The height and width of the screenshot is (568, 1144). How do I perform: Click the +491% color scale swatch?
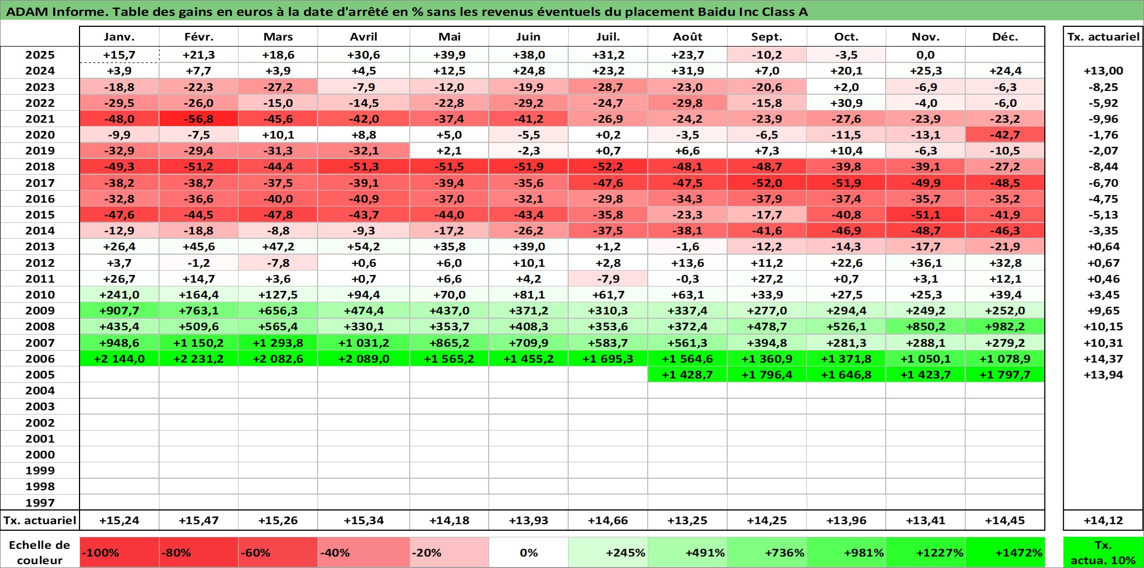687,552
